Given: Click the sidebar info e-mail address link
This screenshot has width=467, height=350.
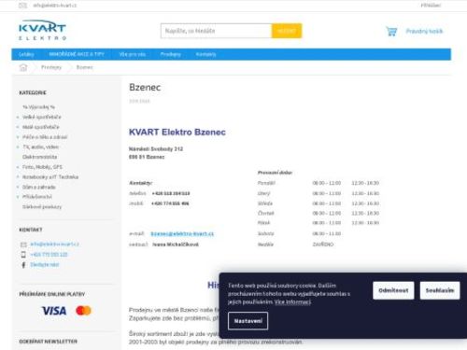Looking at the screenshot, I should 54,245.
